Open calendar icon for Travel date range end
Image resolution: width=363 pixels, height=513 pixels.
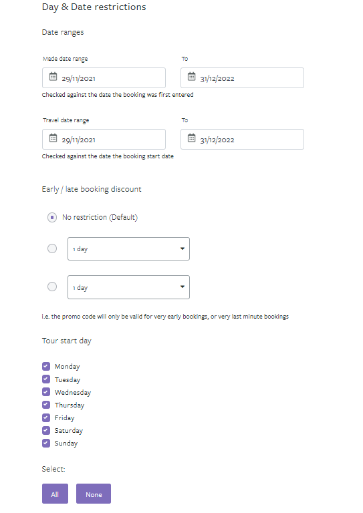click(191, 138)
